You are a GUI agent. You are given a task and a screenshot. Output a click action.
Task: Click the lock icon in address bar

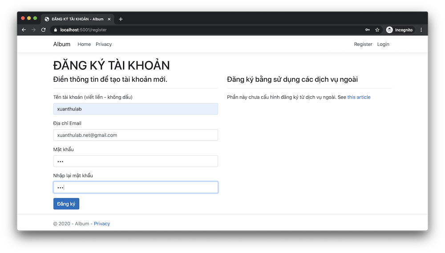pyautogui.click(x=55, y=30)
